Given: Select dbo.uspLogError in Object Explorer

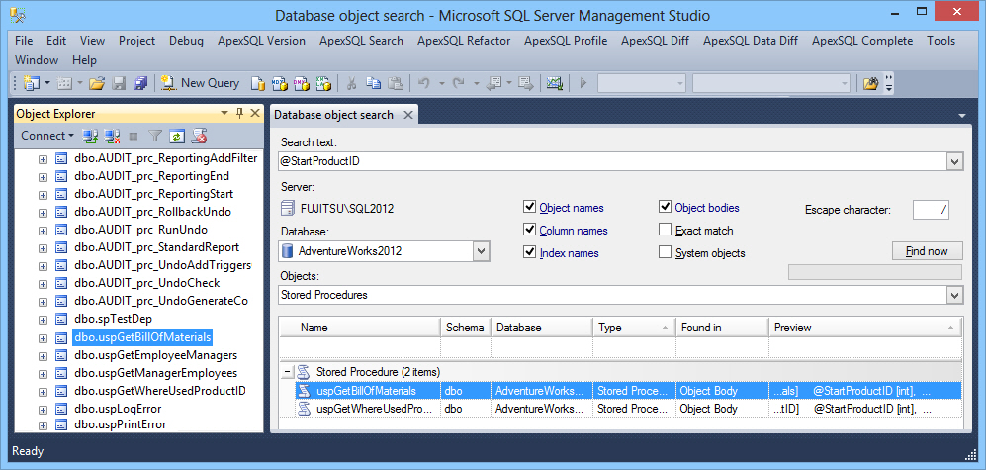Looking at the screenshot, I should (x=118, y=409).
